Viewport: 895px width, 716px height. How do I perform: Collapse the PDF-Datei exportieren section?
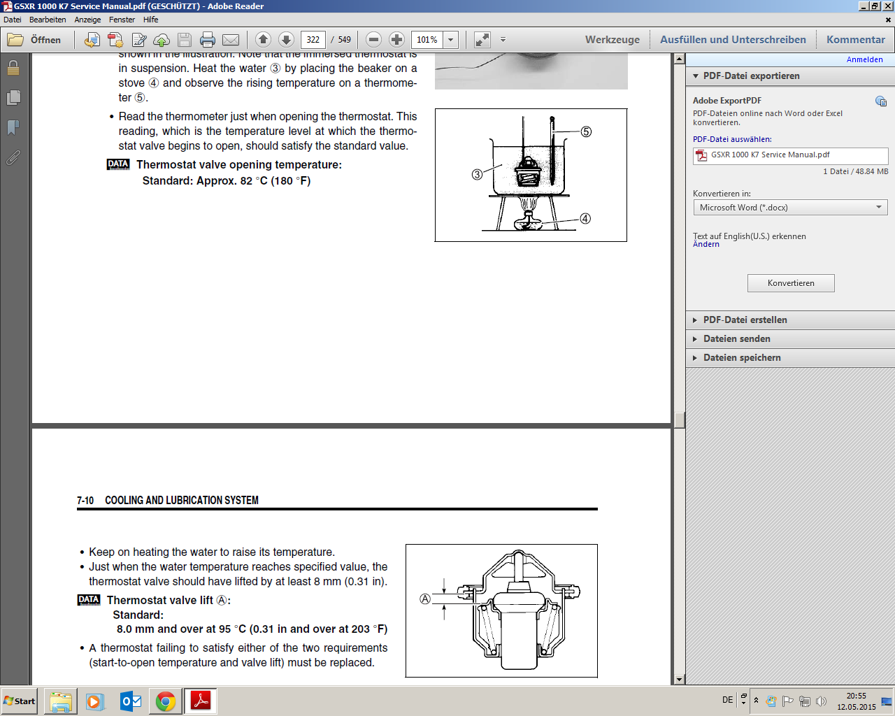[790, 76]
